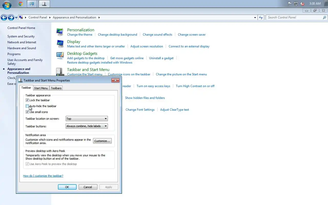Show the clock reading 3:30 AM
This screenshot has width=328, height=205.
pos(315,4)
